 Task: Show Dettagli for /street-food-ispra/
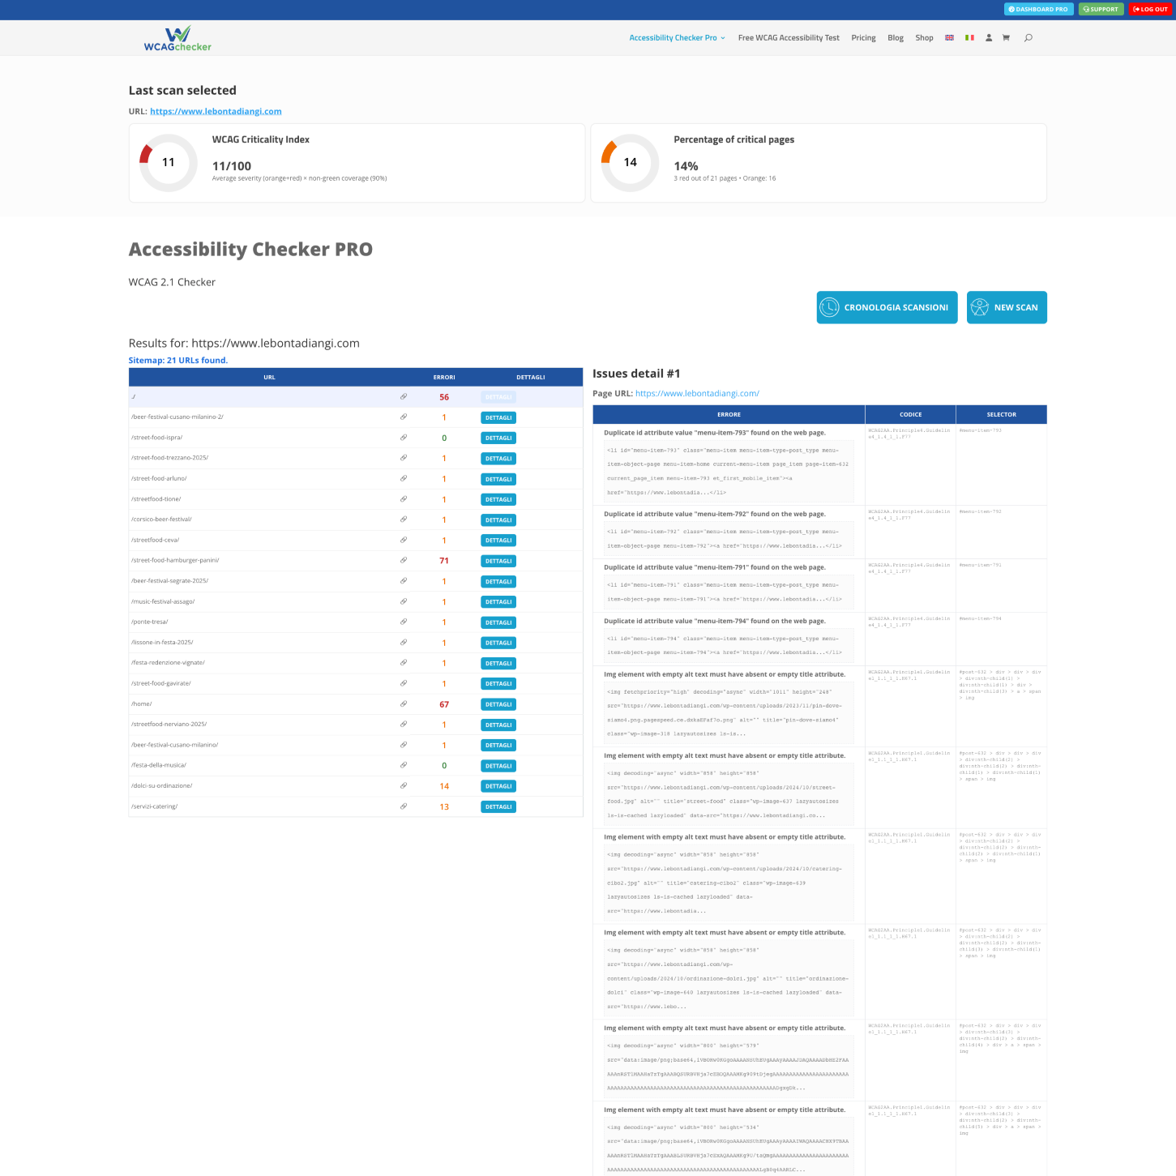pos(498,438)
